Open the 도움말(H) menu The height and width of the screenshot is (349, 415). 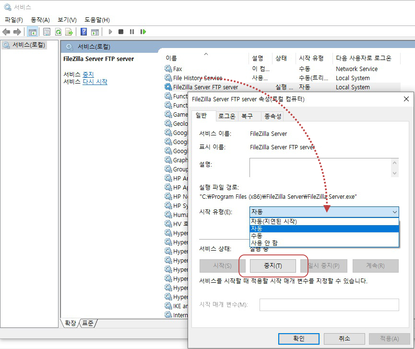(x=97, y=20)
